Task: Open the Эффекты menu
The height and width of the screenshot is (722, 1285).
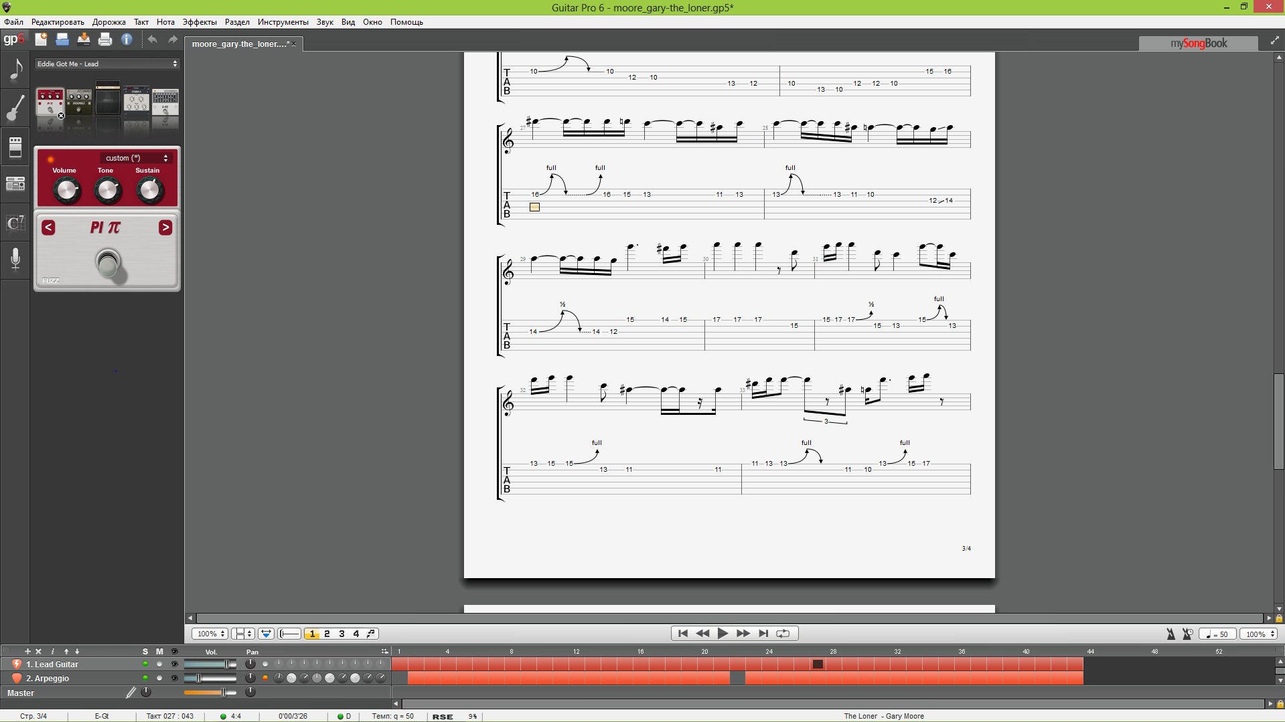Action: (200, 22)
